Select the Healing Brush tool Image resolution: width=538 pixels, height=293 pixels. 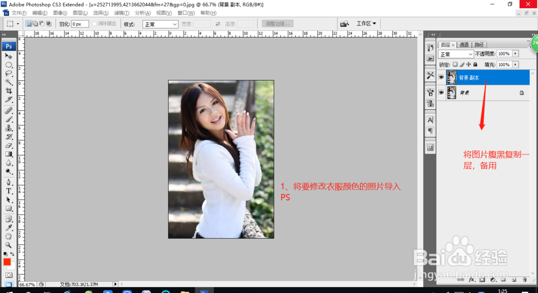[9, 110]
